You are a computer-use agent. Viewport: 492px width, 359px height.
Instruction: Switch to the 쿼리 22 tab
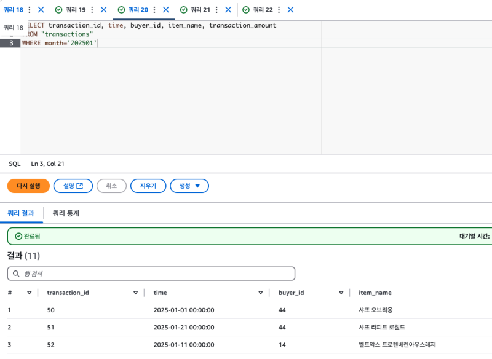261,10
